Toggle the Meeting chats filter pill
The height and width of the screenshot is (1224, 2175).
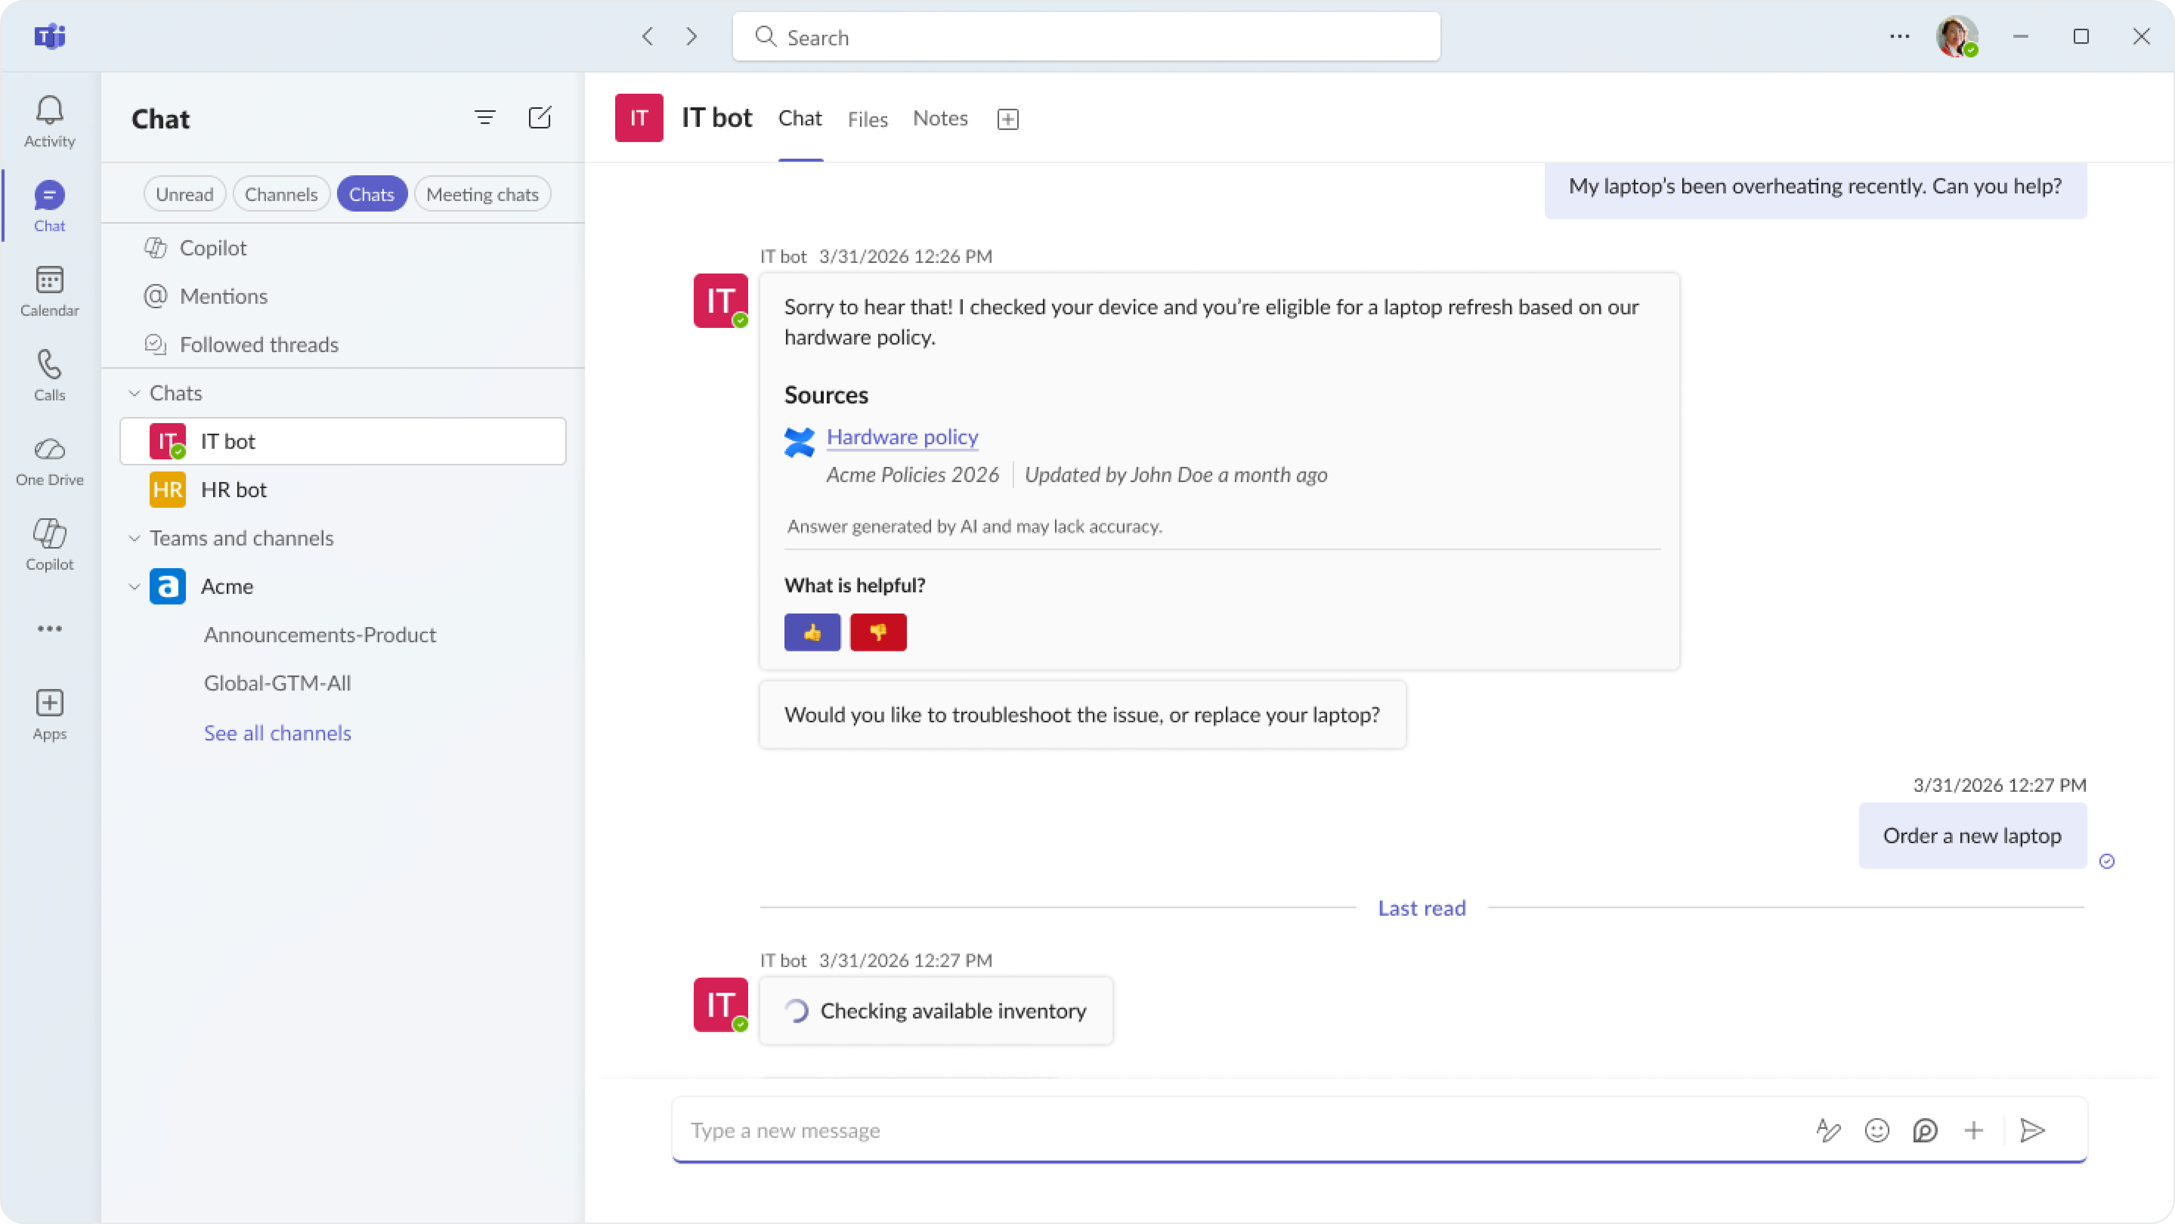click(482, 194)
